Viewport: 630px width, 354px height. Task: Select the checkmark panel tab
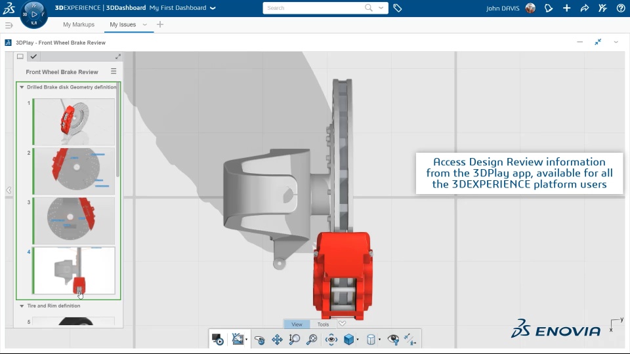tap(33, 56)
